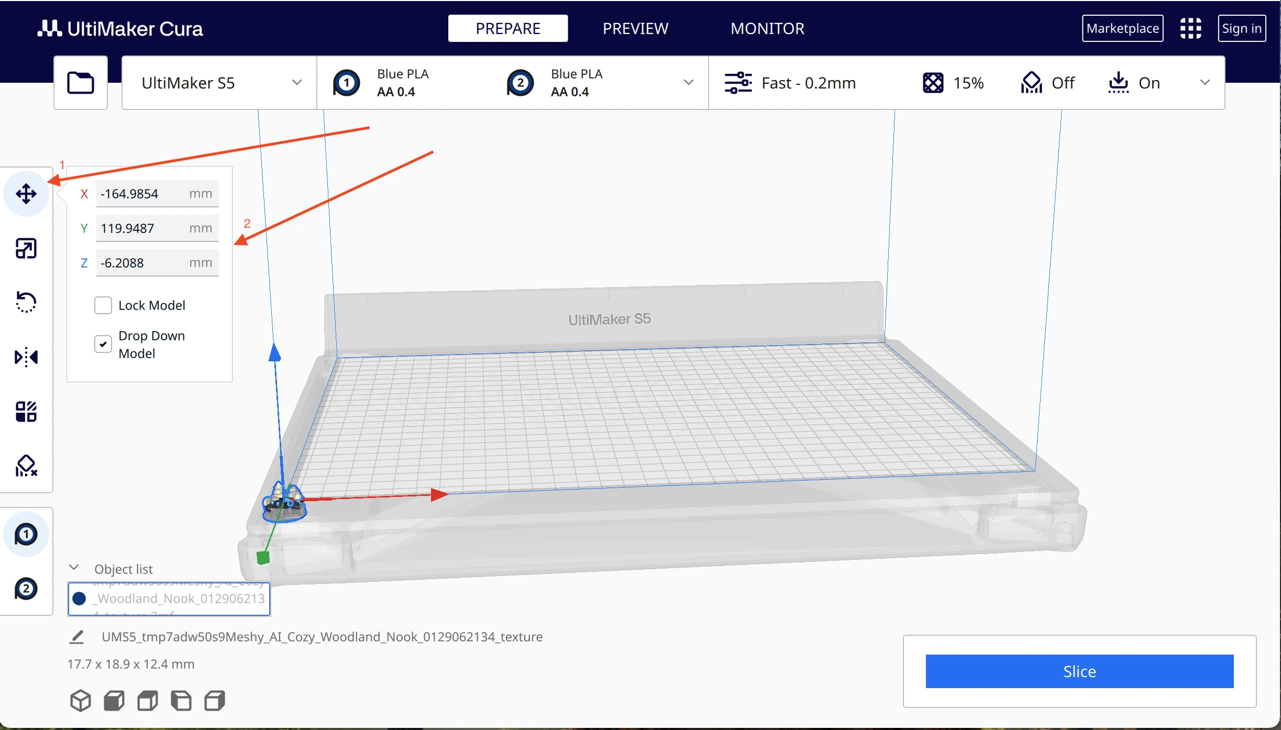Click the open file folder icon
Image resolution: width=1281 pixels, height=730 pixels.
[x=81, y=83]
